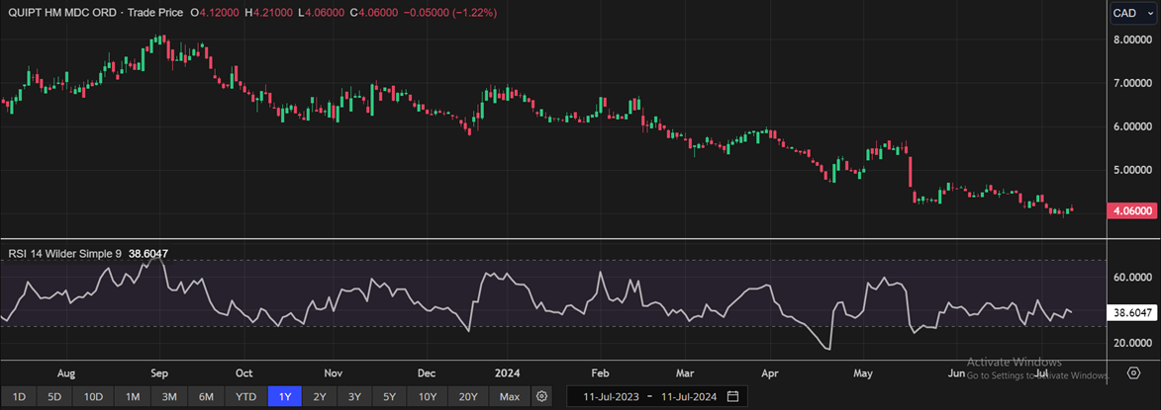Click chart settings icon at bottom right
The image size is (1161, 410).
pyautogui.click(x=1133, y=373)
